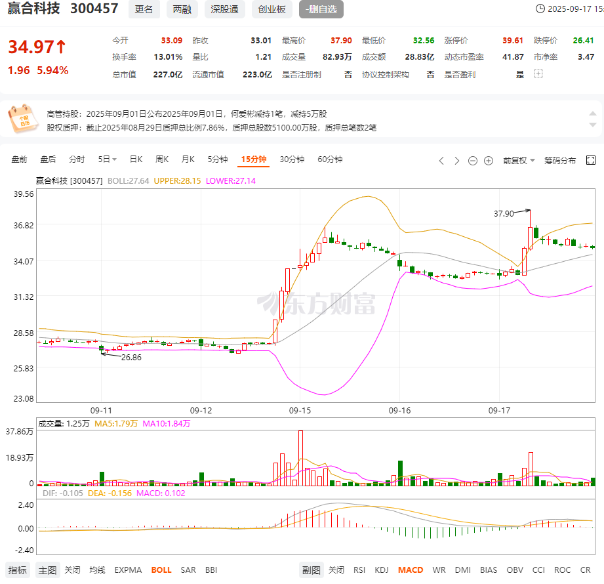Screen dimensions: 604x584
Task: Switch to 日K chart tab
Action: (136, 159)
